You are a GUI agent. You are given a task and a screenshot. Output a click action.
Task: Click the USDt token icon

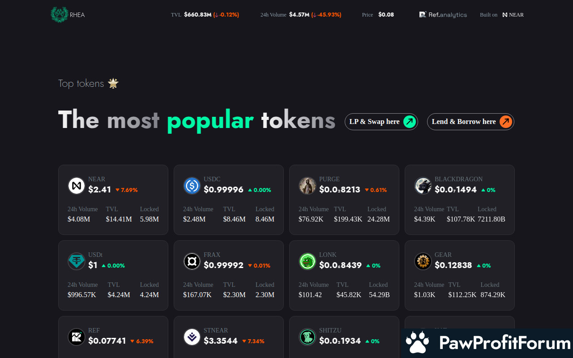(x=77, y=261)
